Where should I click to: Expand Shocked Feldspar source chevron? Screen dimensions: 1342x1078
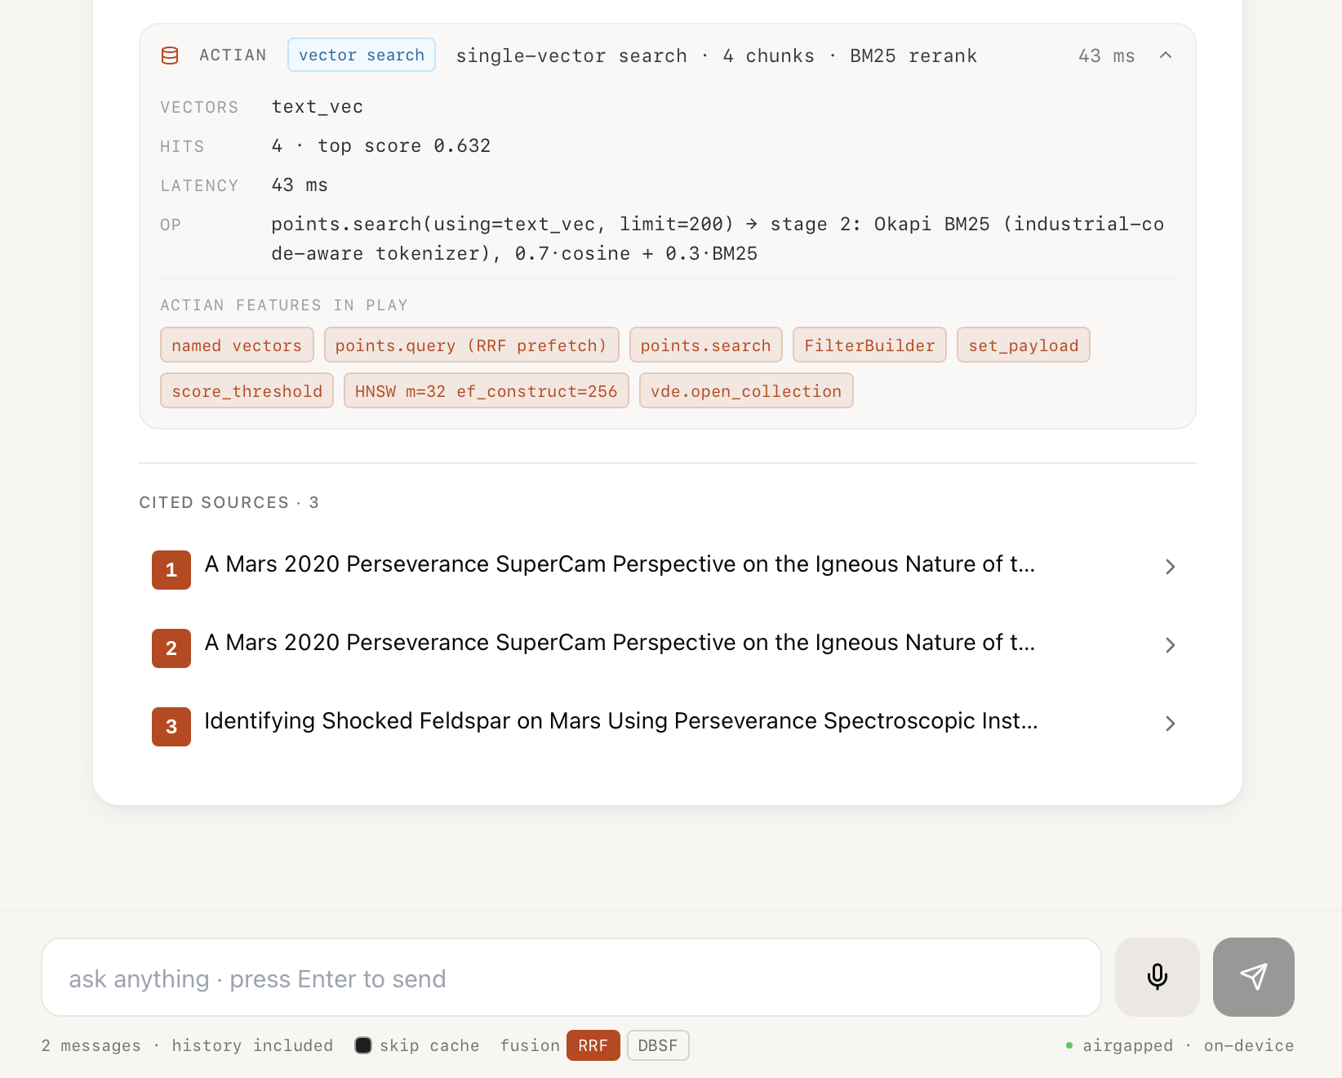(x=1170, y=724)
